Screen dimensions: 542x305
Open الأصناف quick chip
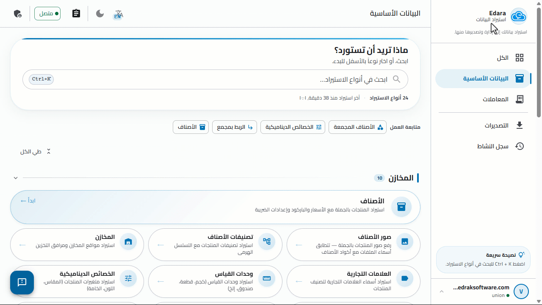point(191,127)
